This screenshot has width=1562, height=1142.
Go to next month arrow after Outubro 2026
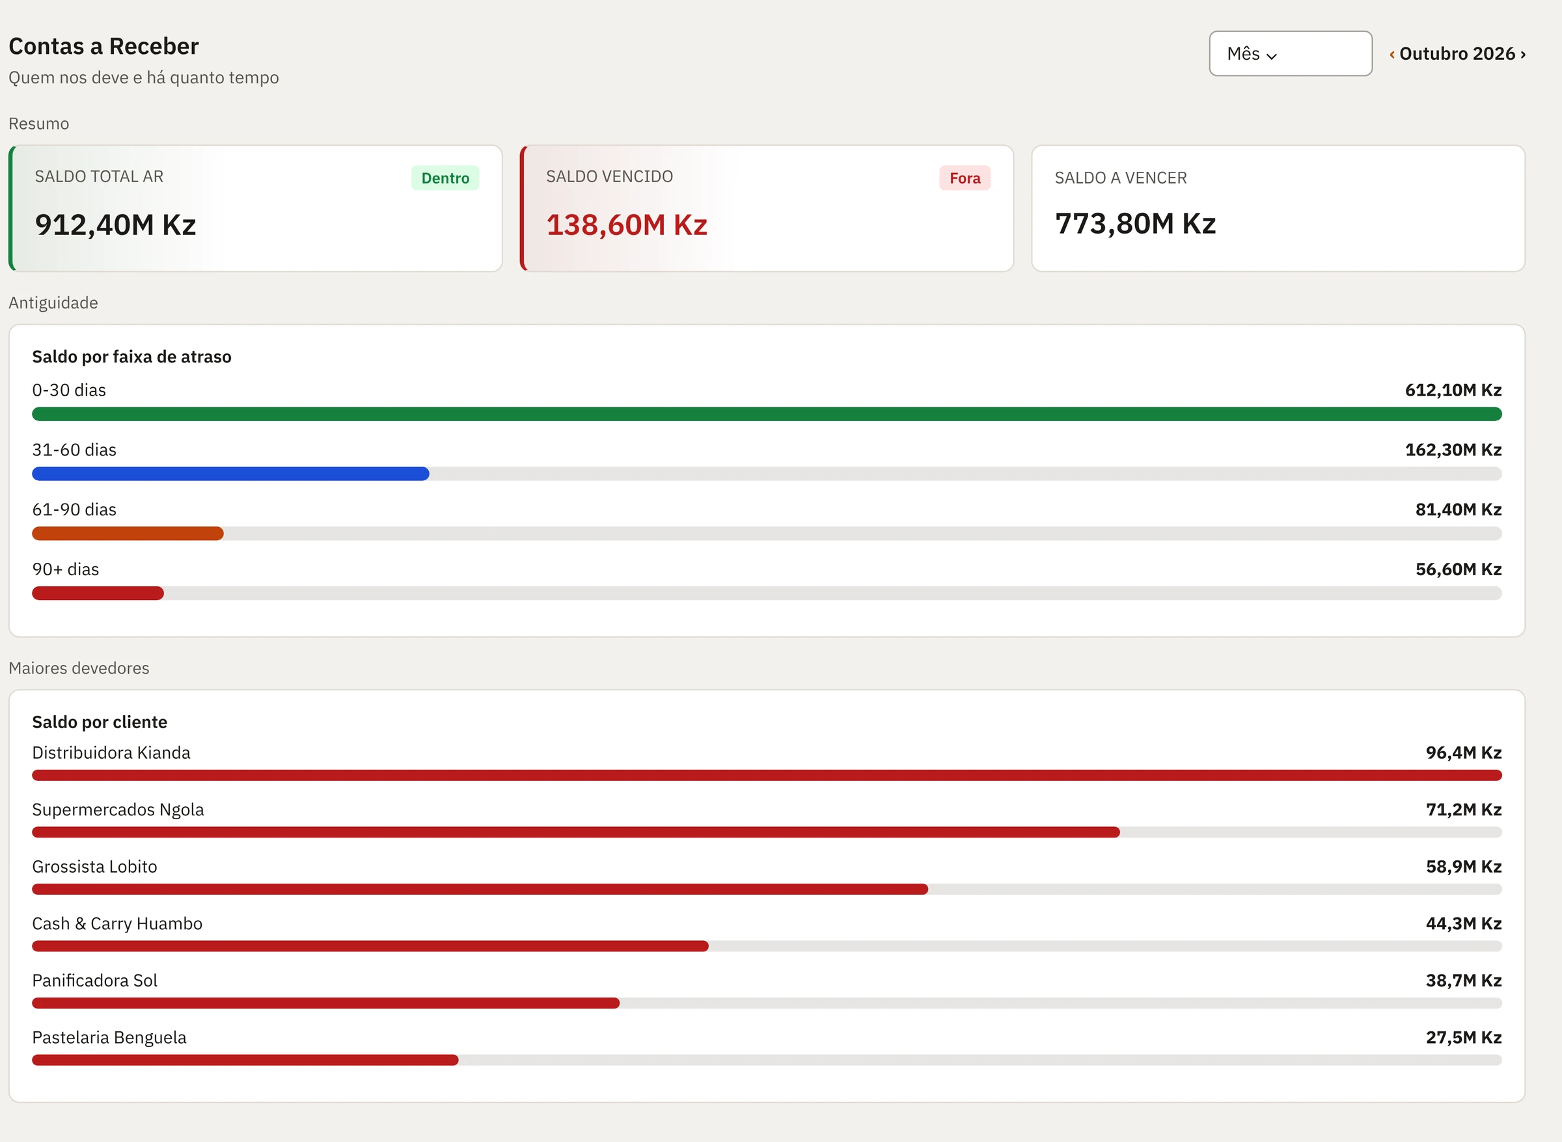[1522, 54]
